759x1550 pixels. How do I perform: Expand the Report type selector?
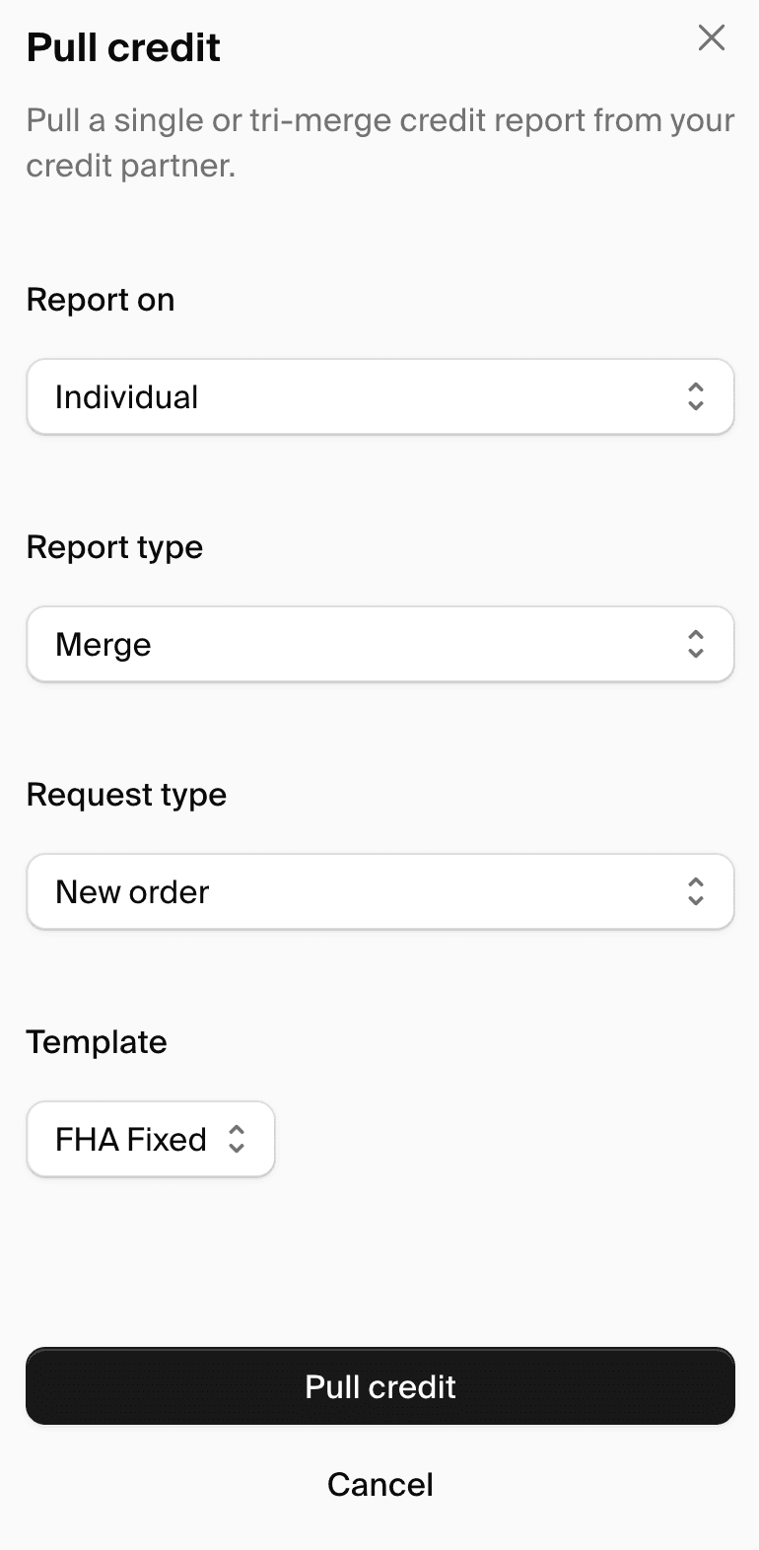(x=379, y=644)
